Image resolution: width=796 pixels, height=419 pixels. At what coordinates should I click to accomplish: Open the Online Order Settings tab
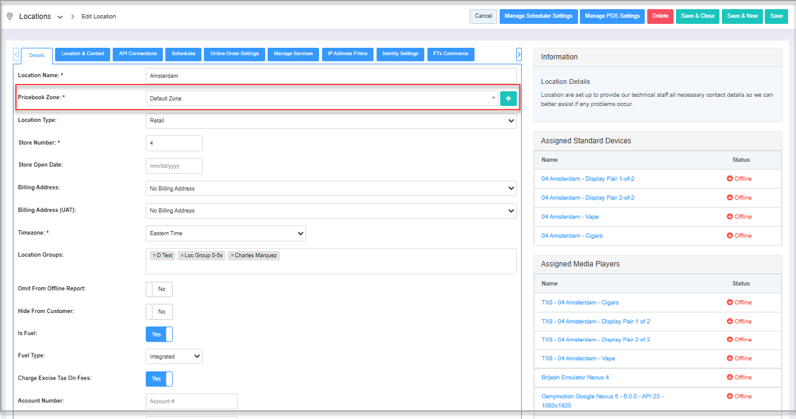tap(235, 54)
